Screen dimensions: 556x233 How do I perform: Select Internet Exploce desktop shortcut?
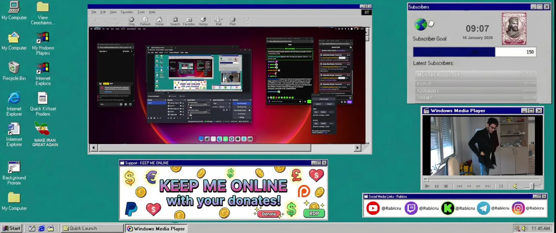43,74
